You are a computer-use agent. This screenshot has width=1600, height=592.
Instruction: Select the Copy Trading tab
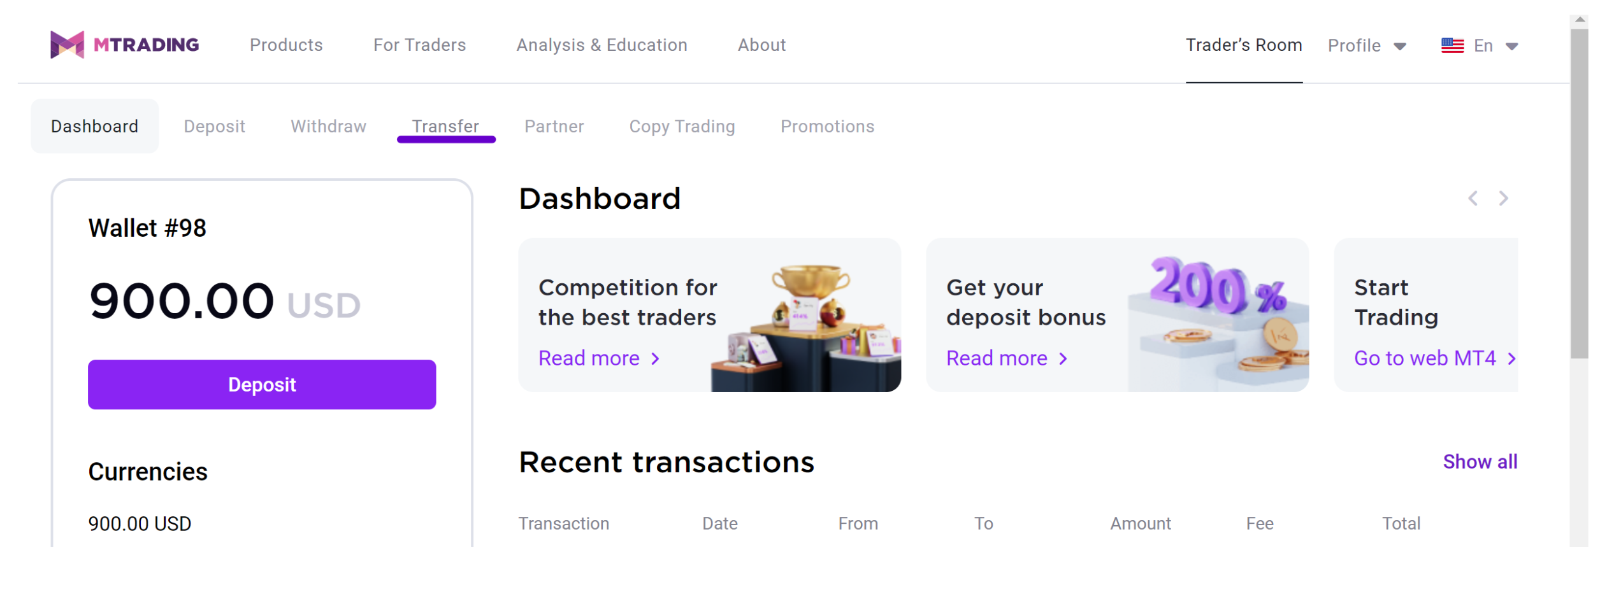point(682,127)
